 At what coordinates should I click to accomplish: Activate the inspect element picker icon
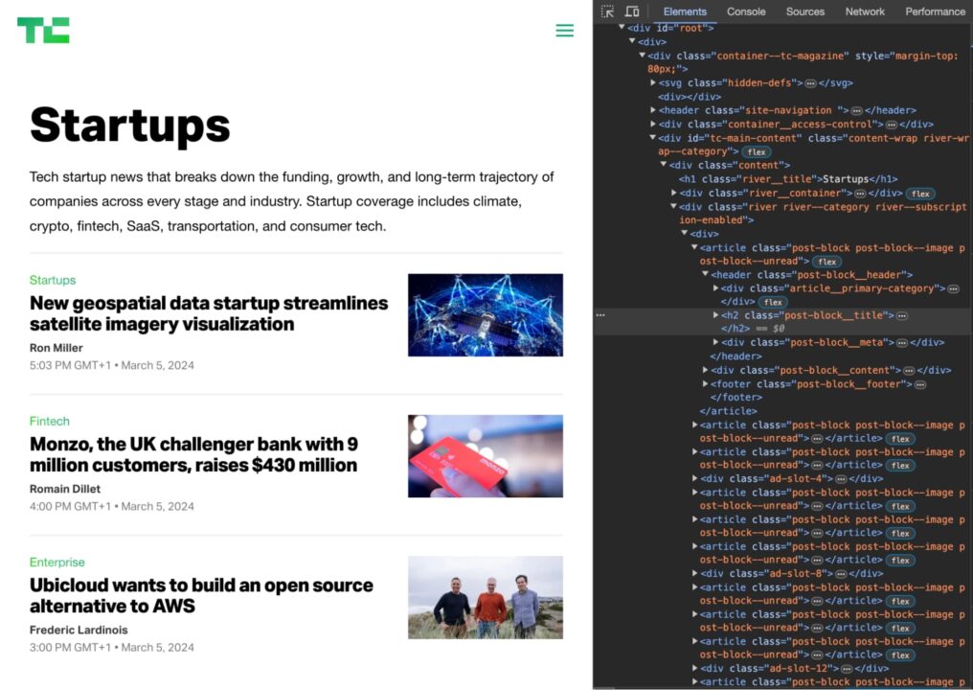tap(607, 11)
